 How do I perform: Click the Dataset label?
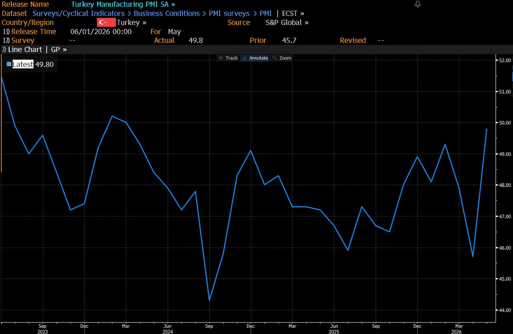pyautogui.click(x=14, y=13)
